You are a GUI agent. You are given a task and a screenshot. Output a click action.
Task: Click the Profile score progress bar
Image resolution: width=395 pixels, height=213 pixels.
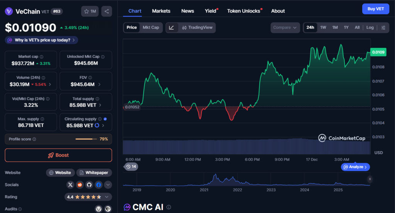(86, 139)
